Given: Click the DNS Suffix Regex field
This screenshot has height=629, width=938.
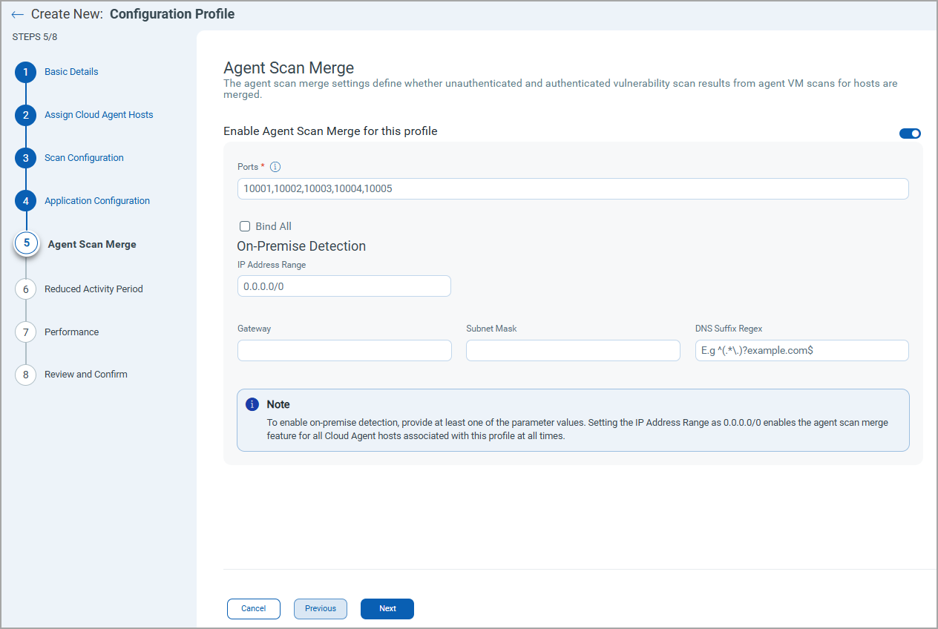Looking at the screenshot, I should [801, 349].
